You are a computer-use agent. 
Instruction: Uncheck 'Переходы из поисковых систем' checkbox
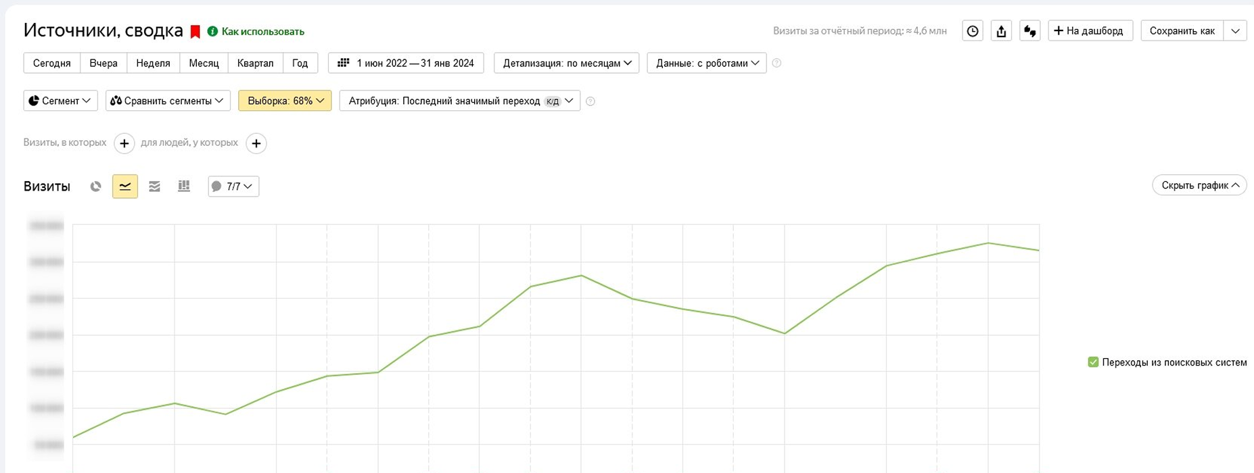(x=1093, y=362)
